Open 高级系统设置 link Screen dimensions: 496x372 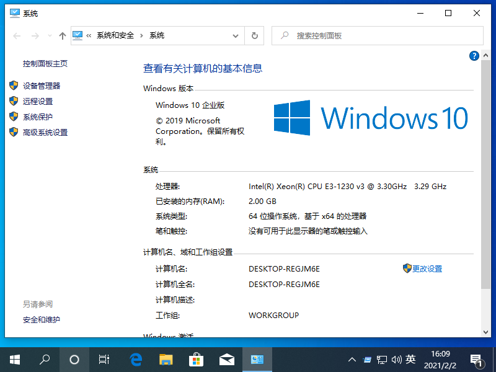tap(45, 133)
